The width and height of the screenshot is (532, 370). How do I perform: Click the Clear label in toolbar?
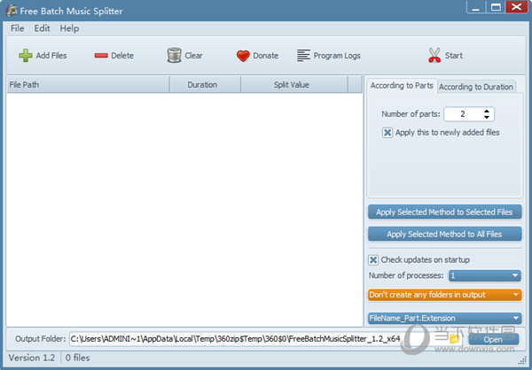[193, 56]
